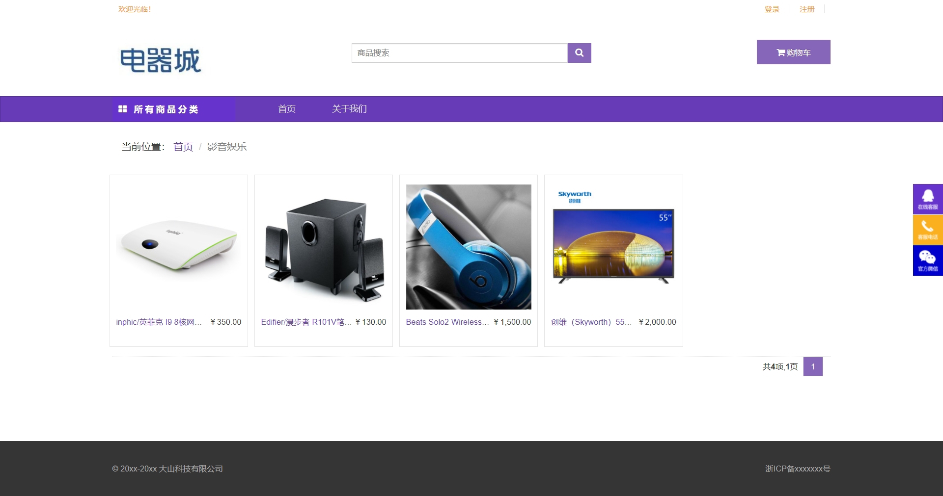Click the 影音娱乐 breadcrumb text

tap(227, 147)
